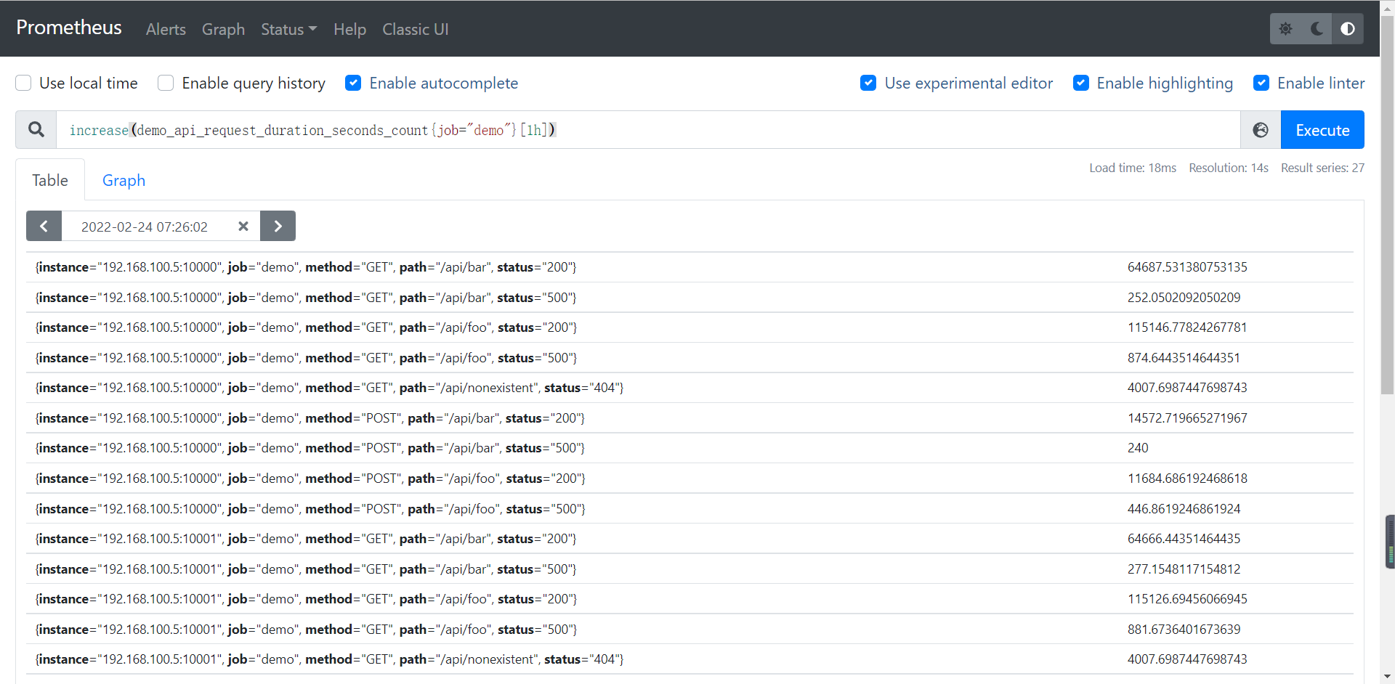Click value 64666.44351464435
Screen dimensions: 1395x684
coord(1184,539)
